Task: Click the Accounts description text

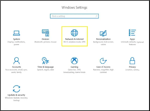Action: point(16,71)
